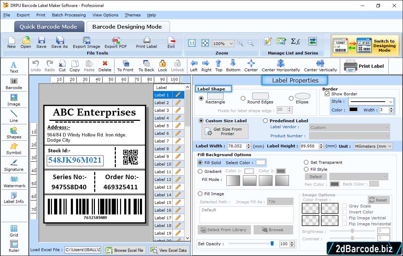Select Fill Style option

pyautogui.click(x=306, y=169)
